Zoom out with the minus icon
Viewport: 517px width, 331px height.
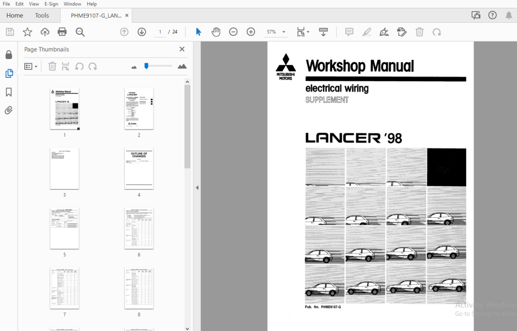click(x=233, y=32)
